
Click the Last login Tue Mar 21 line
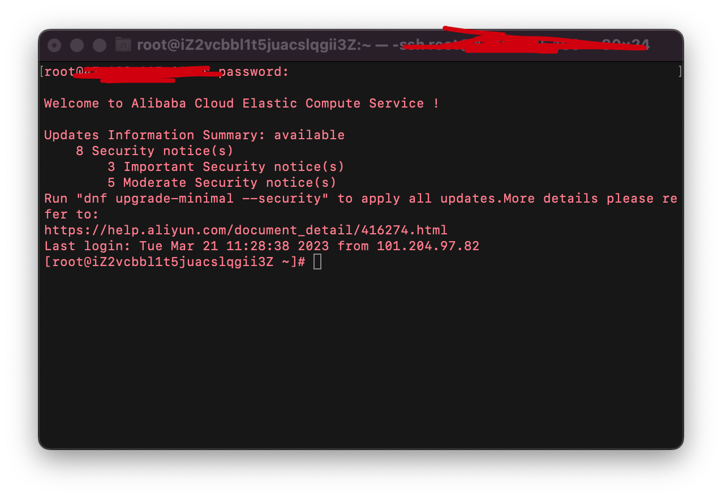tap(261, 246)
